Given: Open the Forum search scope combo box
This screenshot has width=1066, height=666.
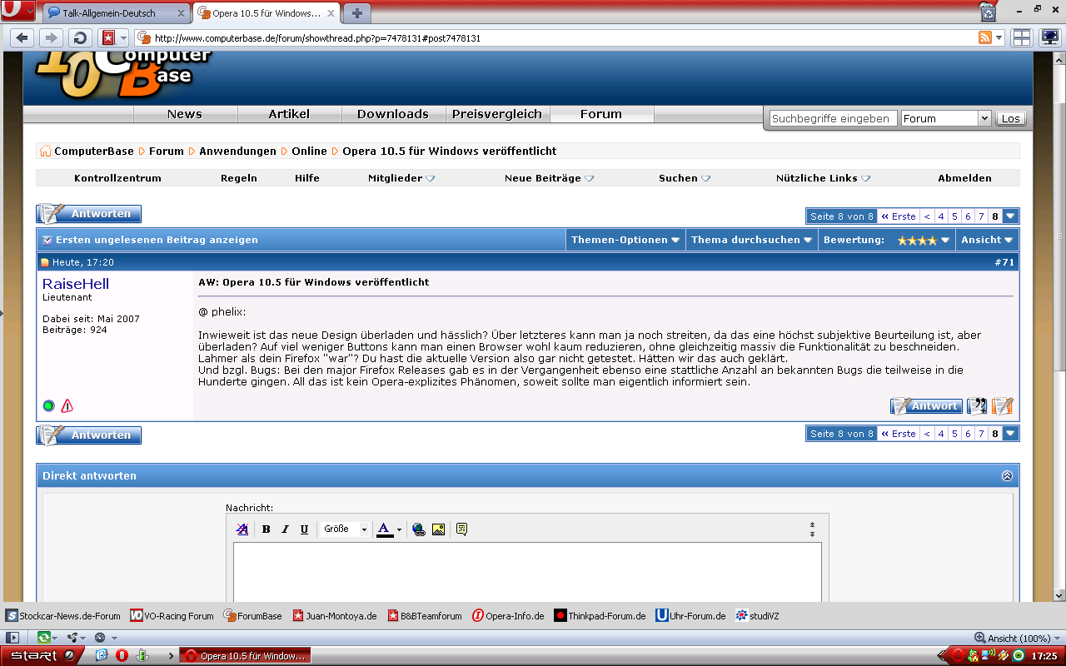Looking at the screenshot, I should point(946,118).
